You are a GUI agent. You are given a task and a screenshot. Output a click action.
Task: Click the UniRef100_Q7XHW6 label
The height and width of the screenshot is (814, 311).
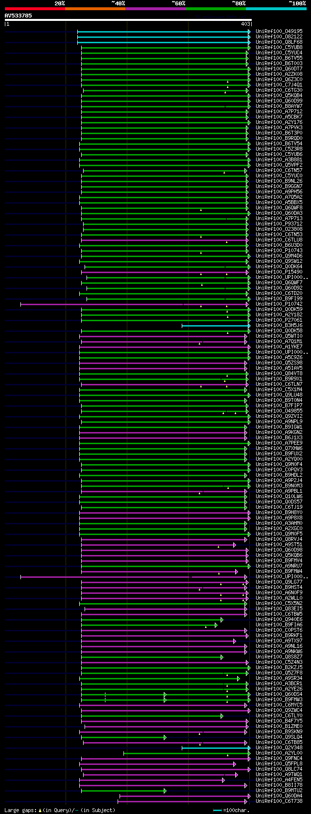pos(279,448)
